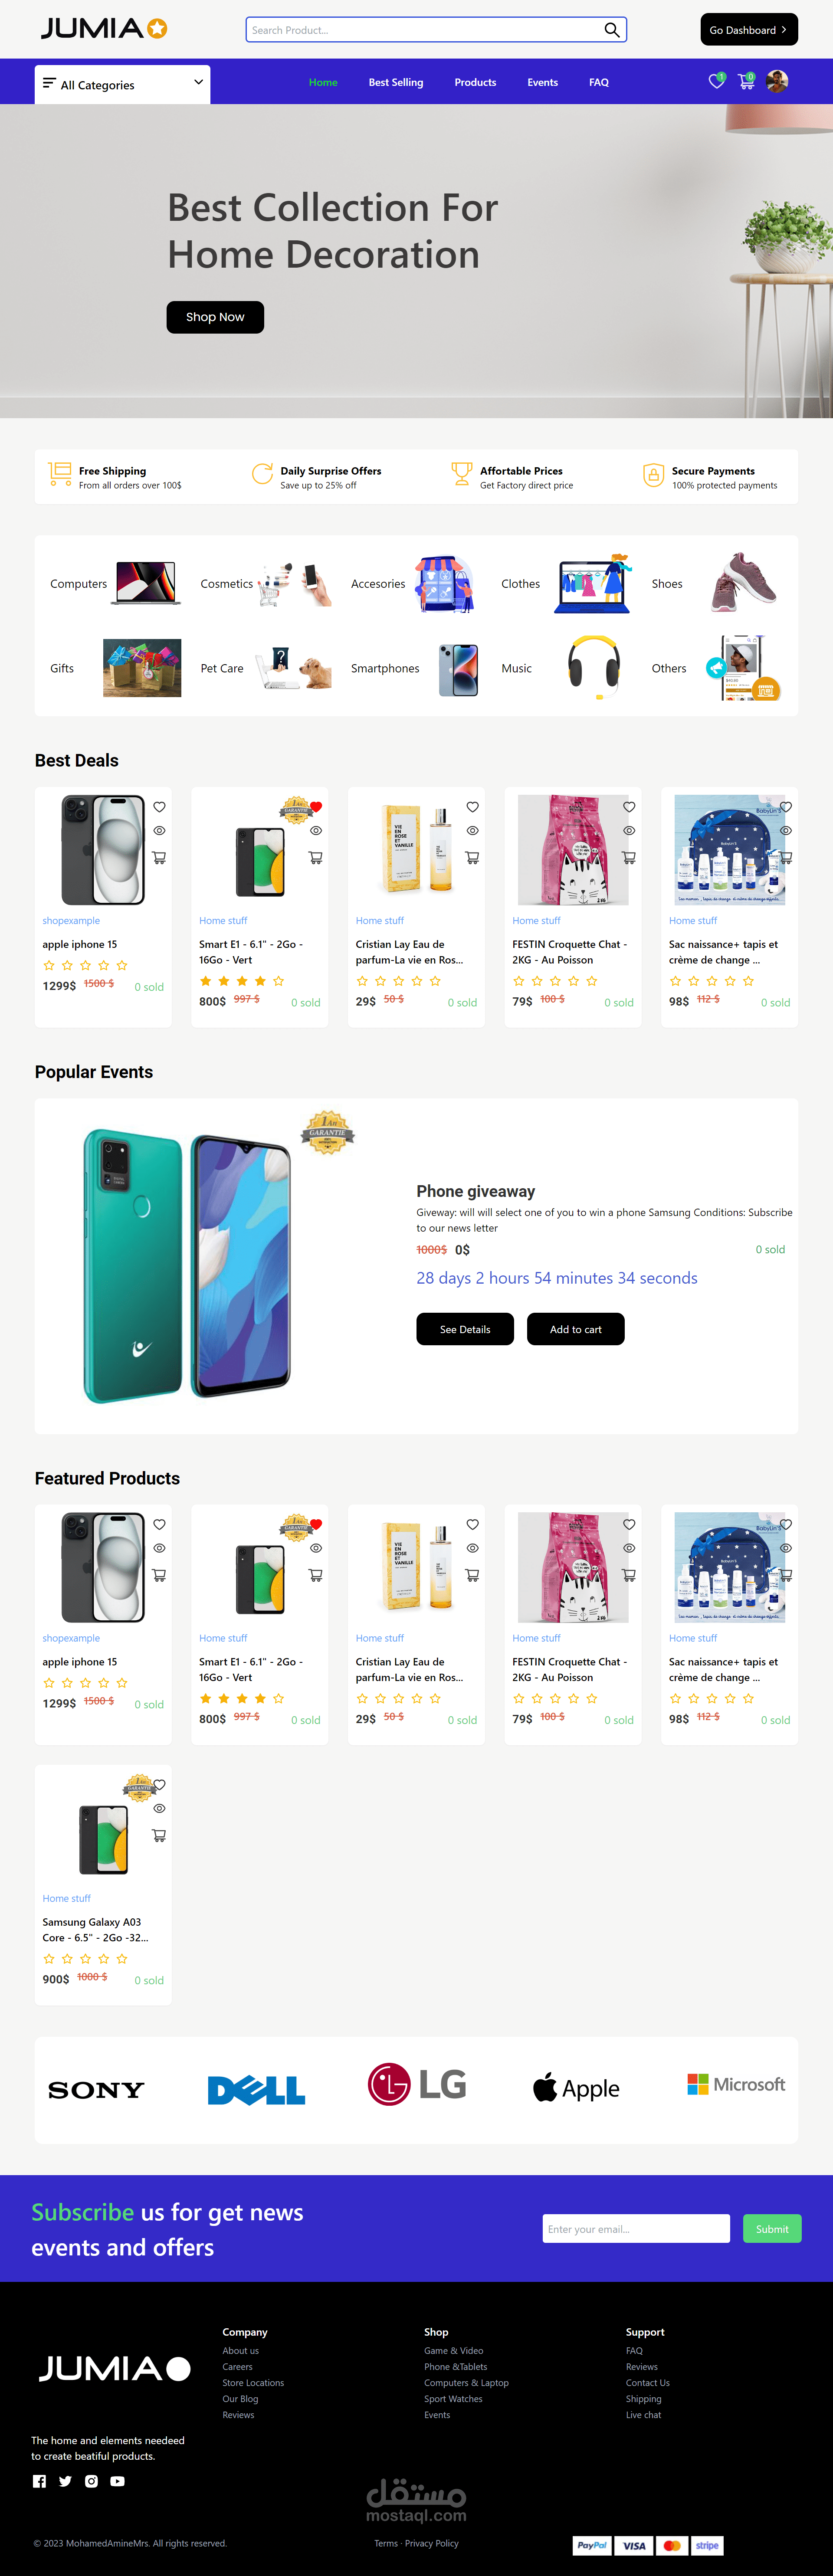
Task: Open the Best Selling menu item
Action: (x=396, y=83)
